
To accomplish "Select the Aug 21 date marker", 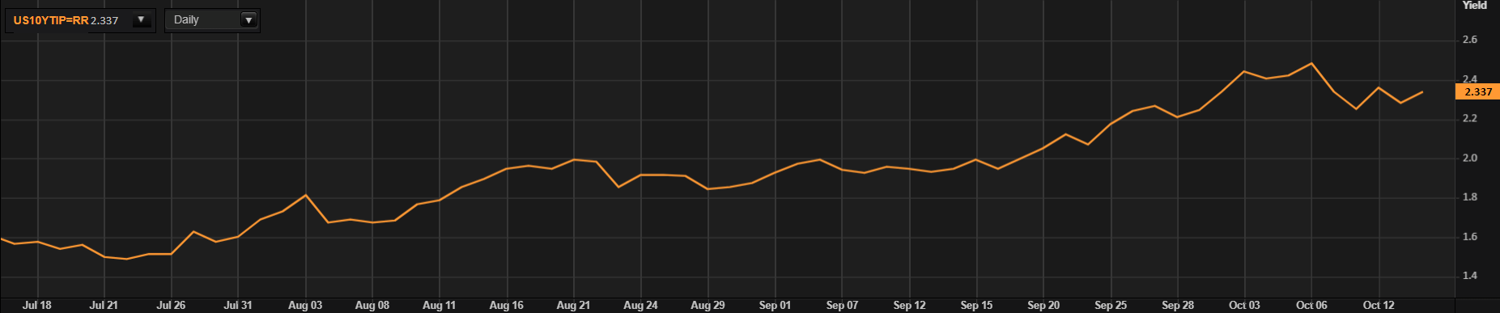I will pyautogui.click(x=573, y=305).
